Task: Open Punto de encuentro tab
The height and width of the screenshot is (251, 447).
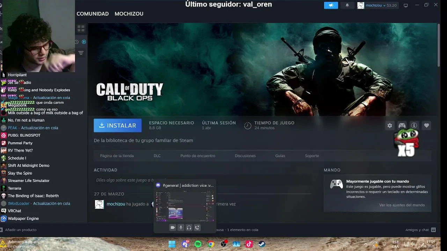Action: click(198, 156)
